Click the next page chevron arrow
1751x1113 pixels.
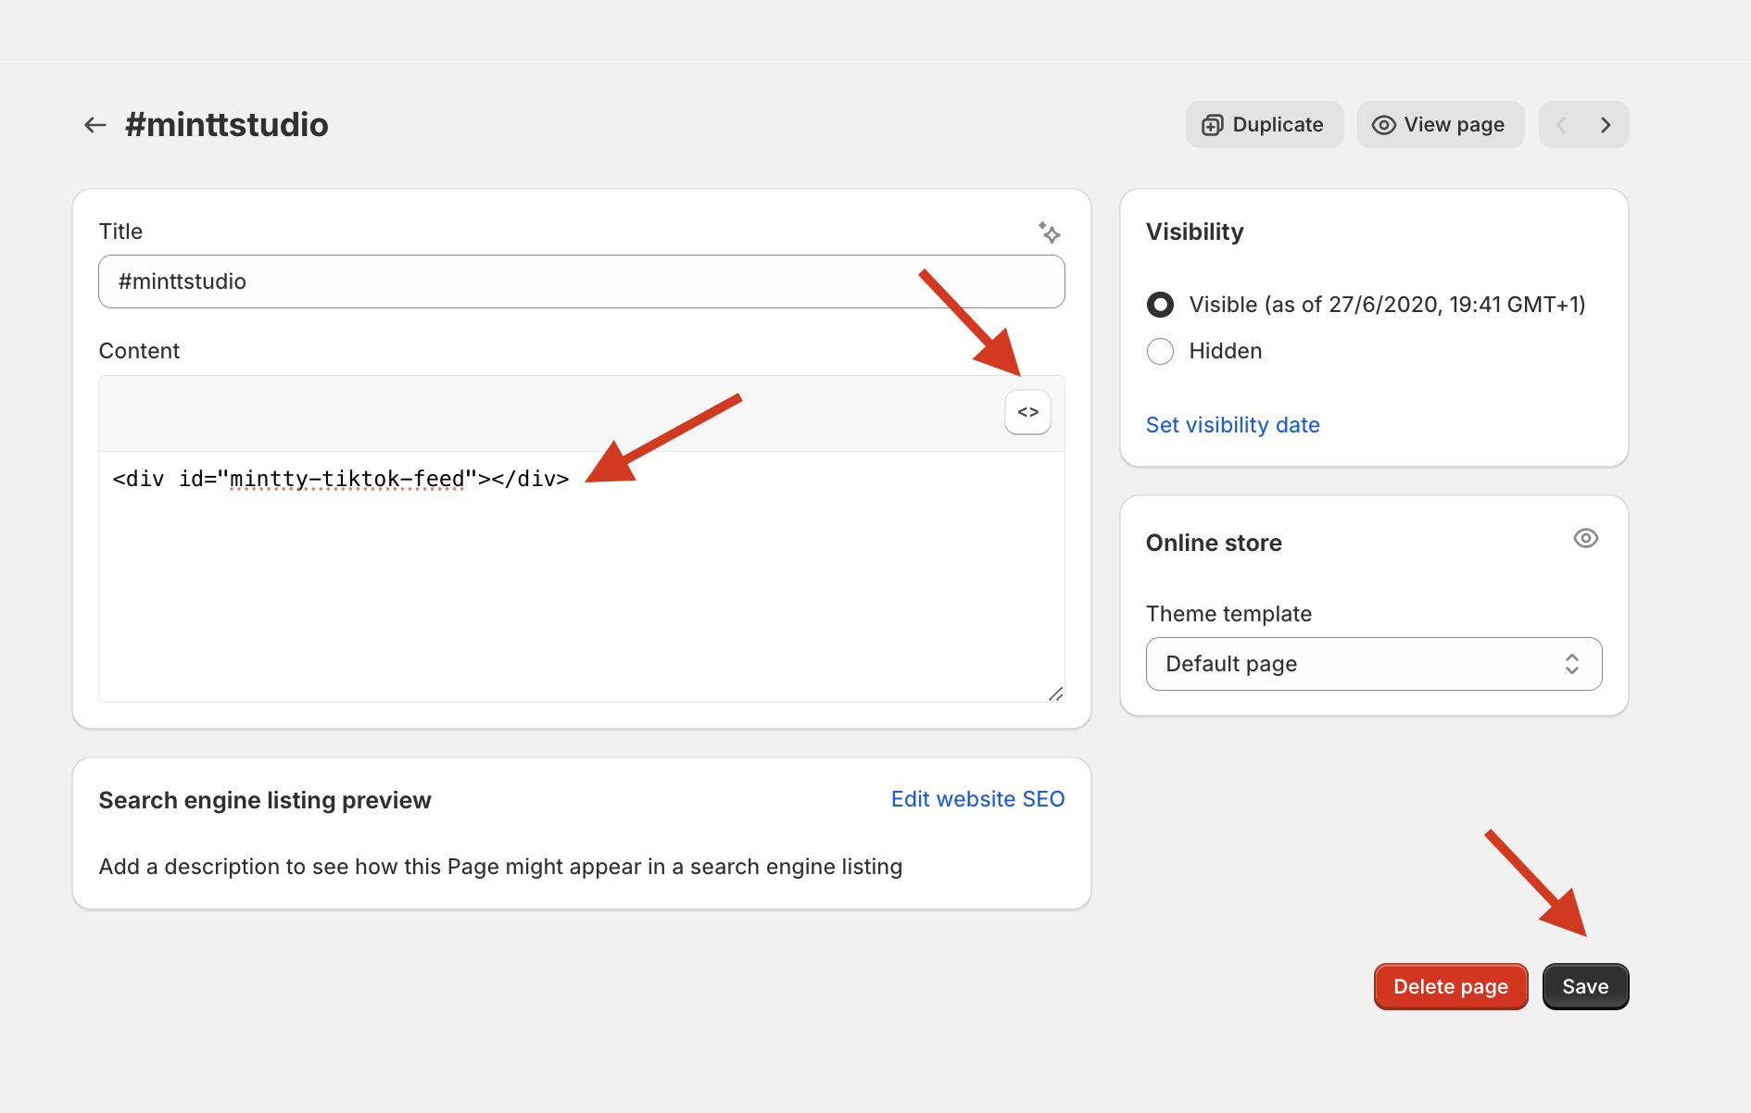pos(1606,124)
